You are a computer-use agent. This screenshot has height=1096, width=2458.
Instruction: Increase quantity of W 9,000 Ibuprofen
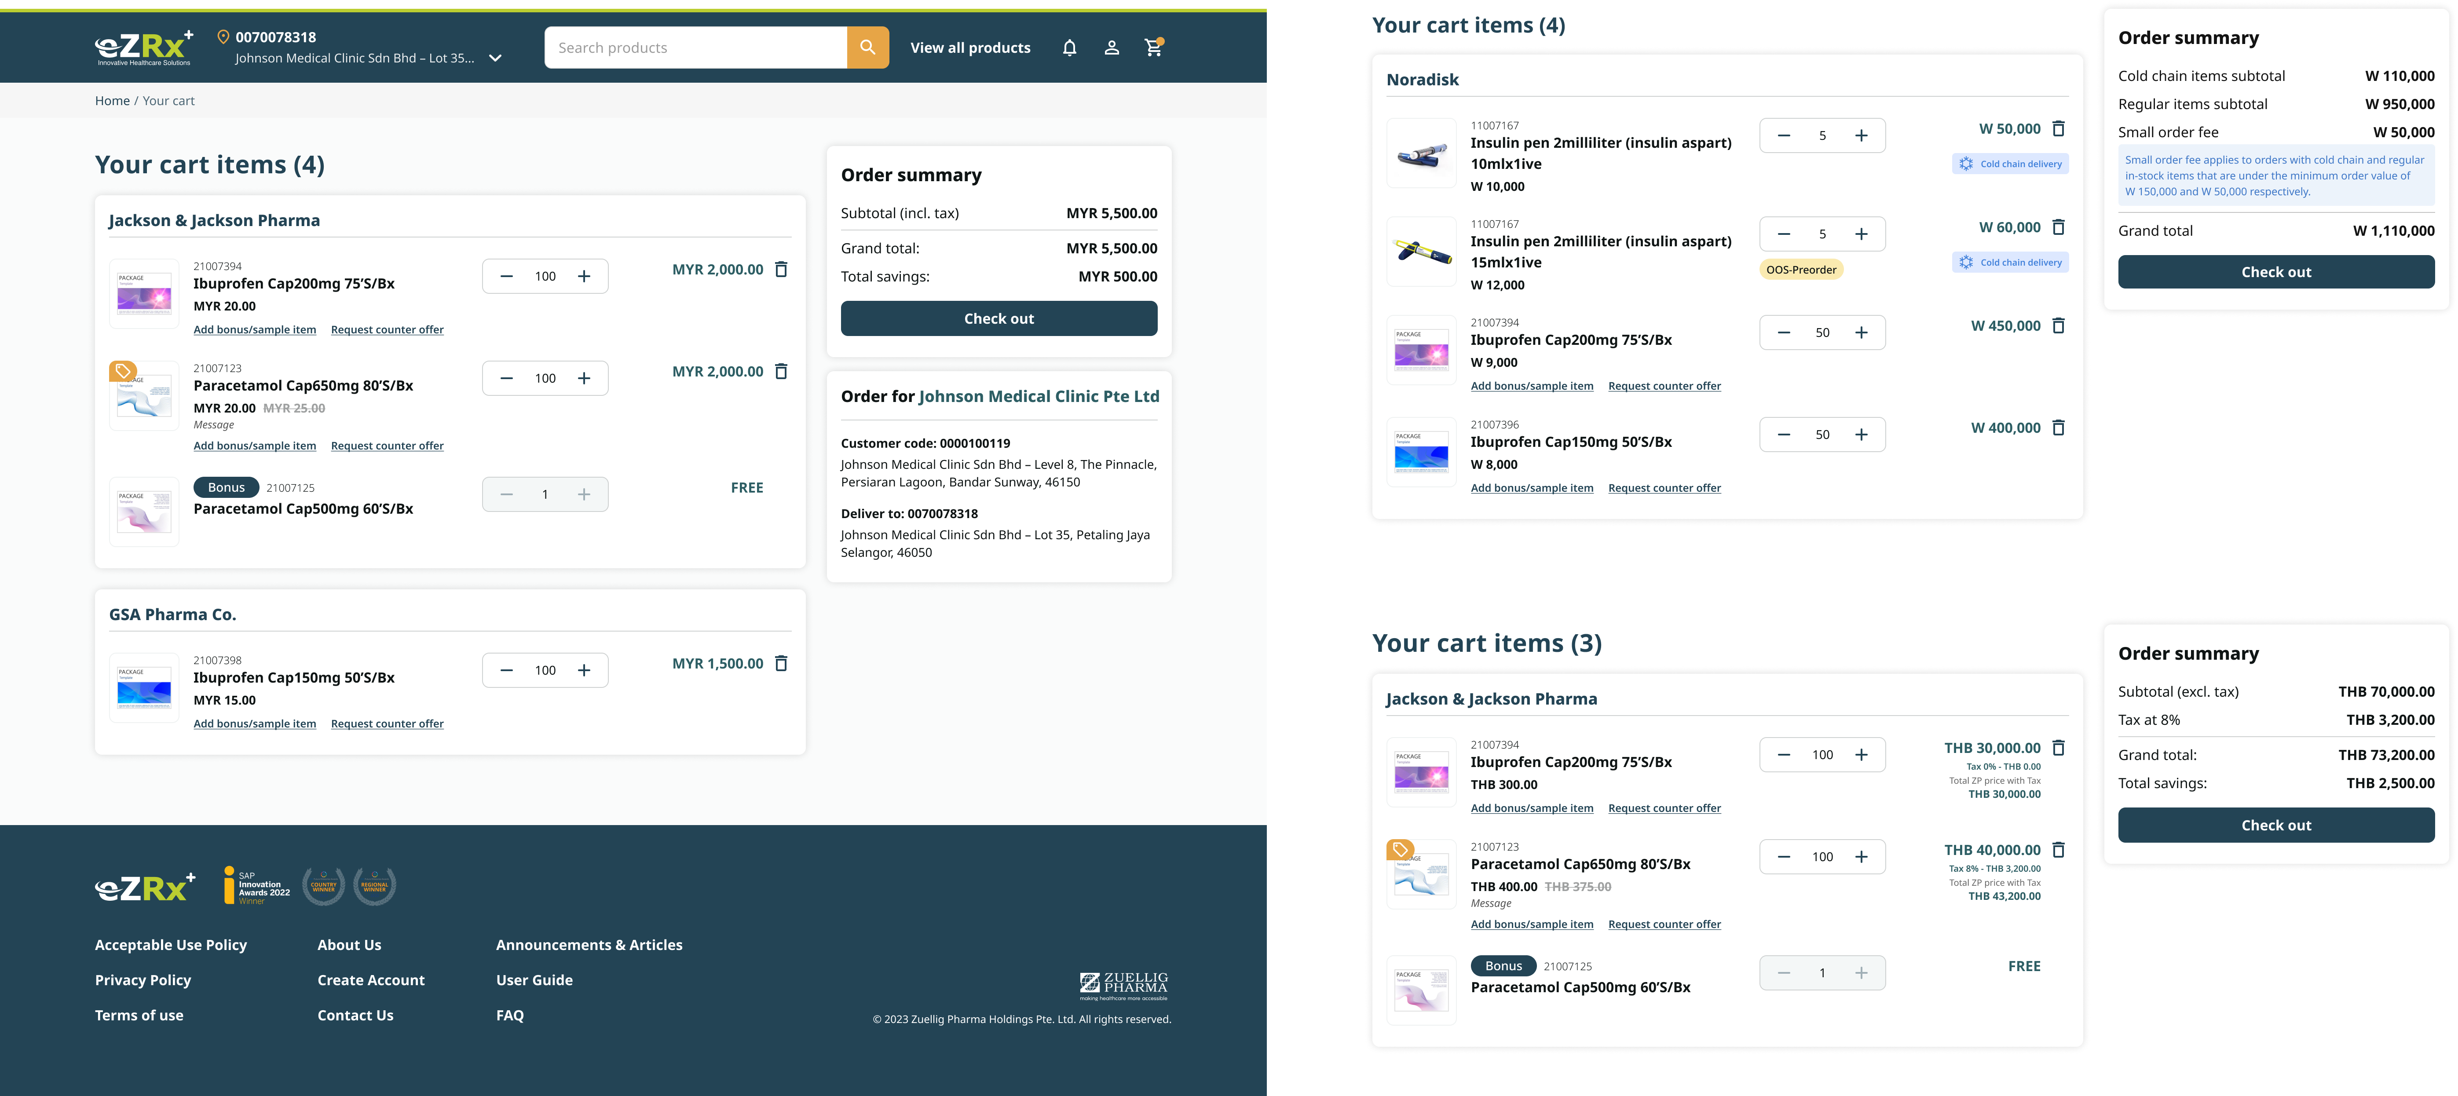tap(1862, 333)
